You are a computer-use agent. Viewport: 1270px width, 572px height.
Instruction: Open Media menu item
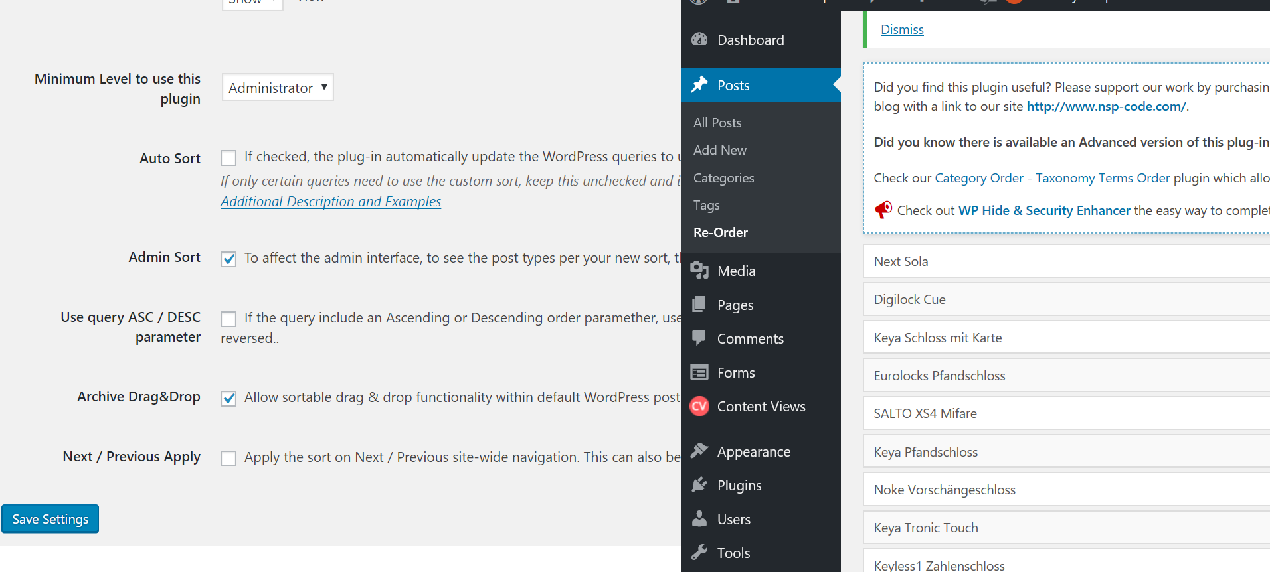click(761, 271)
